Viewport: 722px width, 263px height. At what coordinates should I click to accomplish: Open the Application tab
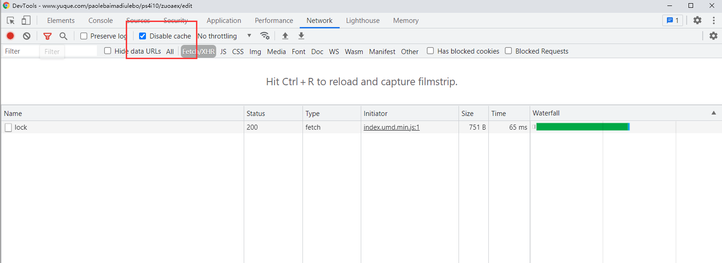tap(224, 21)
